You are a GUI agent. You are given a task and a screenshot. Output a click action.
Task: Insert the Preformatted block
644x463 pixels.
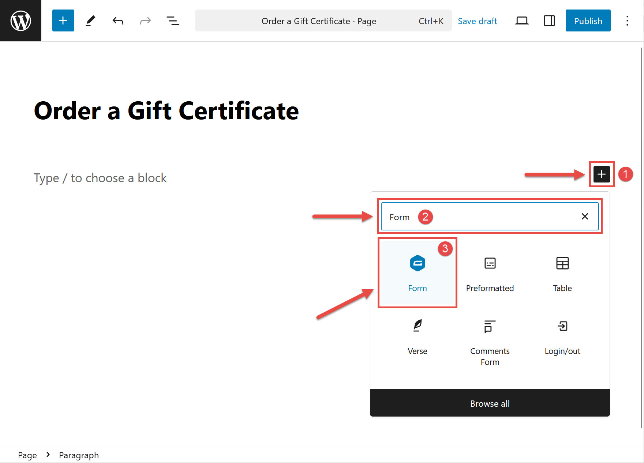[x=490, y=273]
